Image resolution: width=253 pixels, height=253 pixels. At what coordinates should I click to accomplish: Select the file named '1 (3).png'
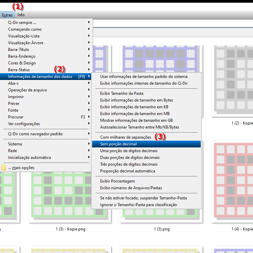click(x=162, y=229)
